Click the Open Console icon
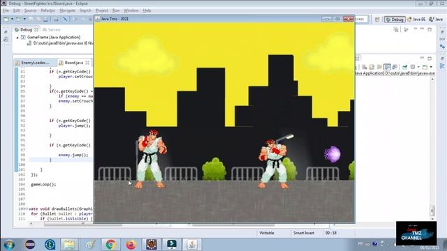 (425, 67)
